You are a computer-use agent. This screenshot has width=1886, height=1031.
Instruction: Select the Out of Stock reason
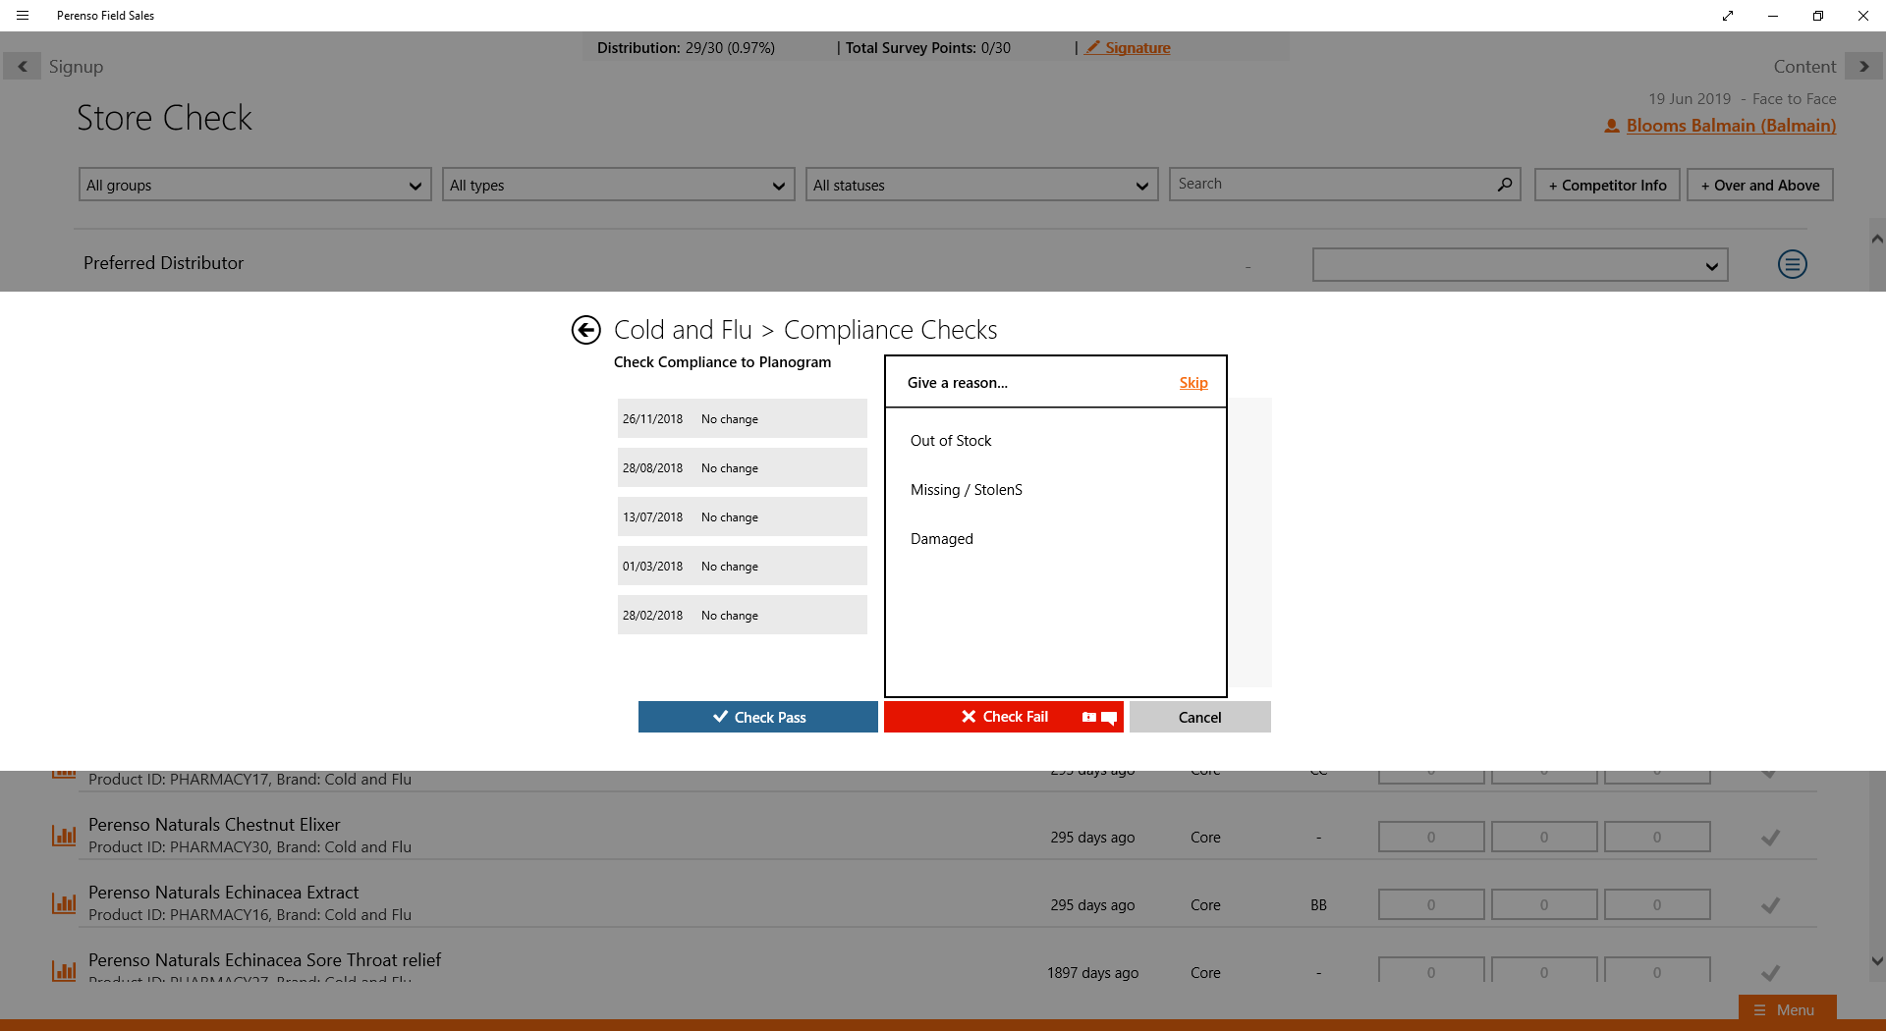(x=951, y=441)
